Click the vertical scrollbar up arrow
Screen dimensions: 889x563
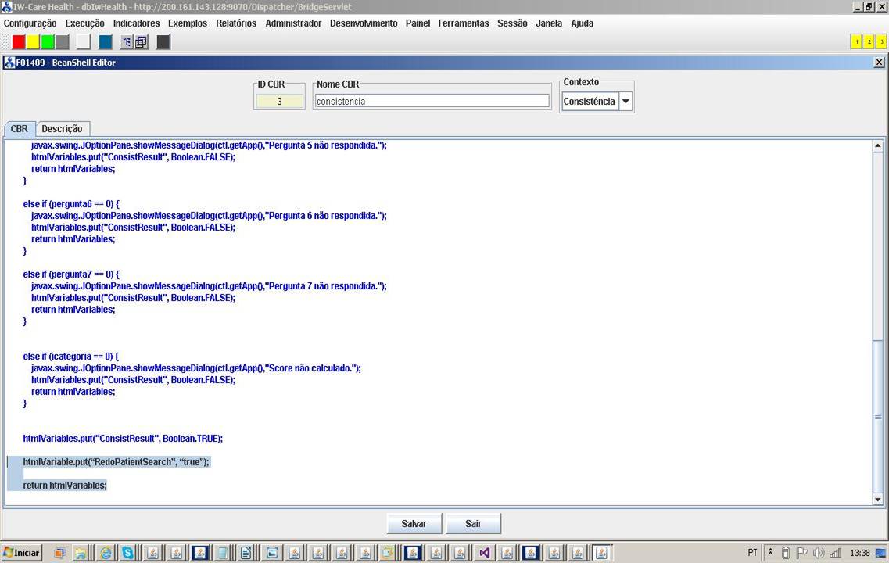click(877, 145)
